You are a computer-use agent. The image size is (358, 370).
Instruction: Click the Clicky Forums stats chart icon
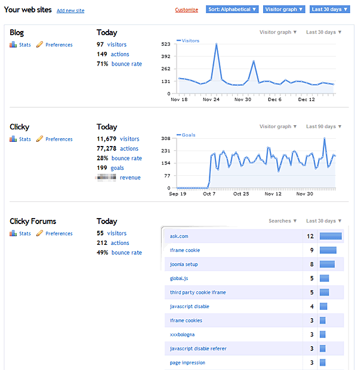click(x=13, y=233)
